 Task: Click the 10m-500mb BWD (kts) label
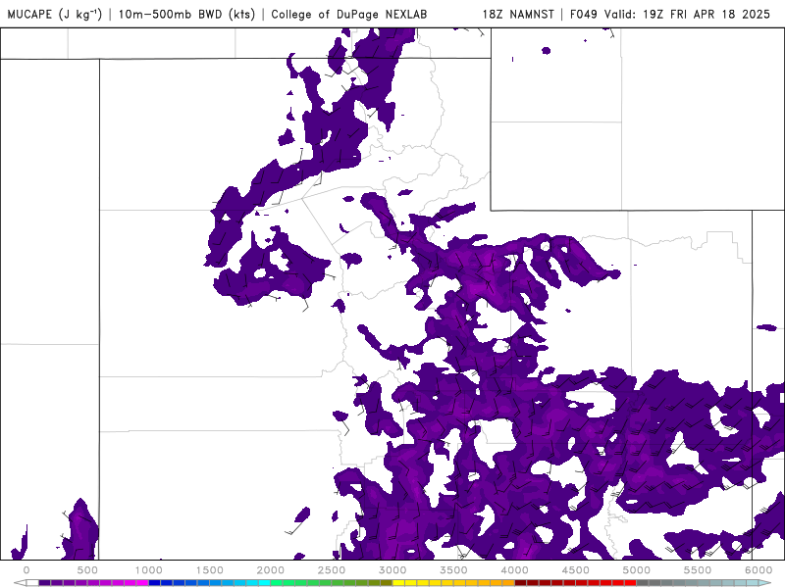pos(186,14)
